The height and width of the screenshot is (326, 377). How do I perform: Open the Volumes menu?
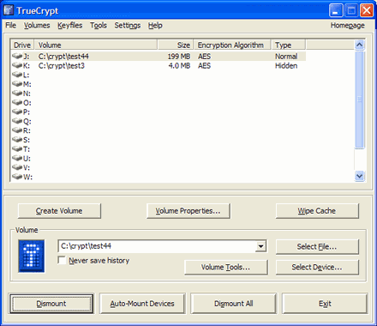point(37,26)
